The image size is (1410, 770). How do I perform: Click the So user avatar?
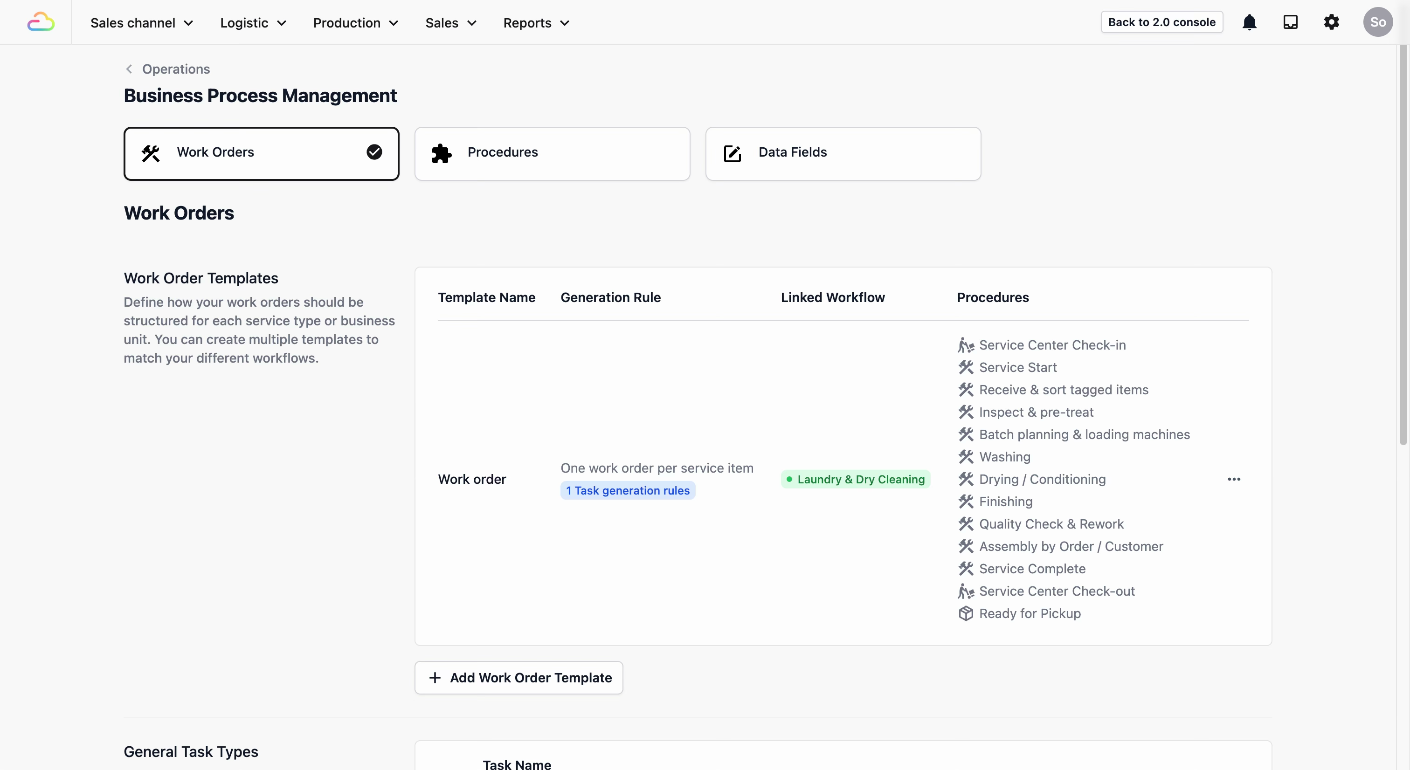pyautogui.click(x=1377, y=22)
